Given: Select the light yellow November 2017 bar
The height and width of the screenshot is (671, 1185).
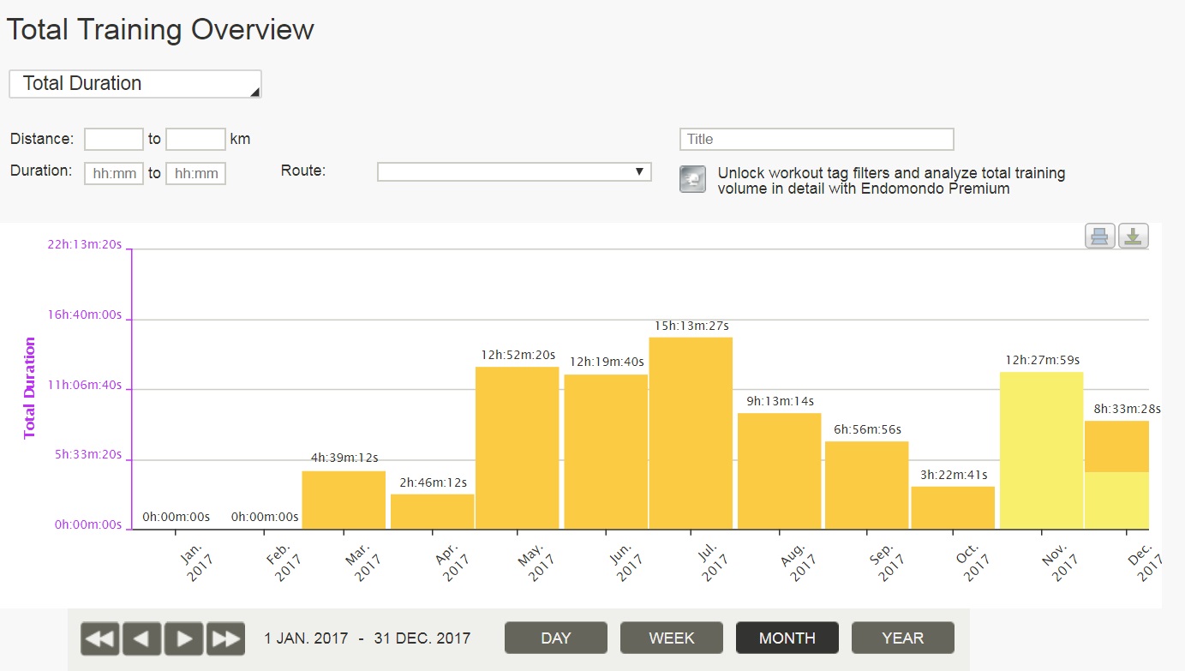Looking at the screenshot, I should [1042, 451].
